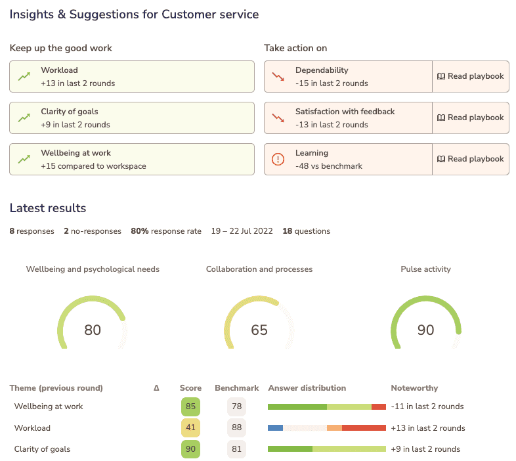The image size is (516, 461).
Task: Click Collaboration and processes gauge showing 65
Action: [x=259, y=322]
